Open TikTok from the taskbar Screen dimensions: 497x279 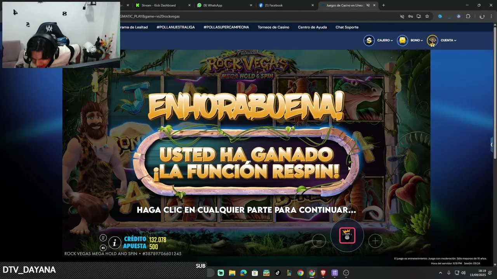tap(278, 273)
